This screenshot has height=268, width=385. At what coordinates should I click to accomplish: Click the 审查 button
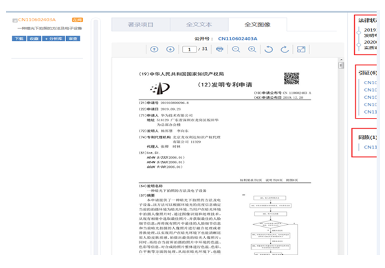click(73, 38)
